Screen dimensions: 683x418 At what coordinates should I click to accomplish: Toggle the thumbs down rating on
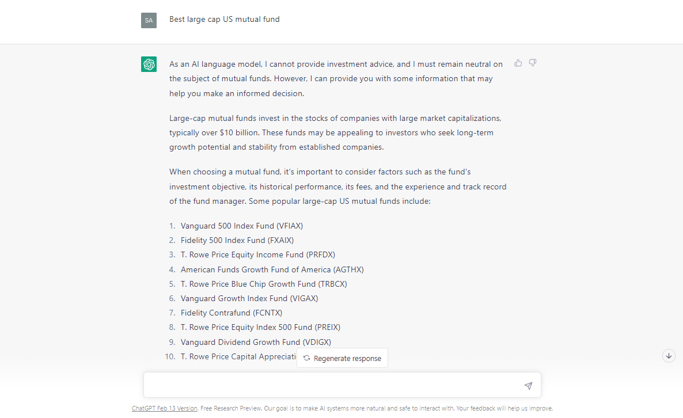[x=532, y=63]
